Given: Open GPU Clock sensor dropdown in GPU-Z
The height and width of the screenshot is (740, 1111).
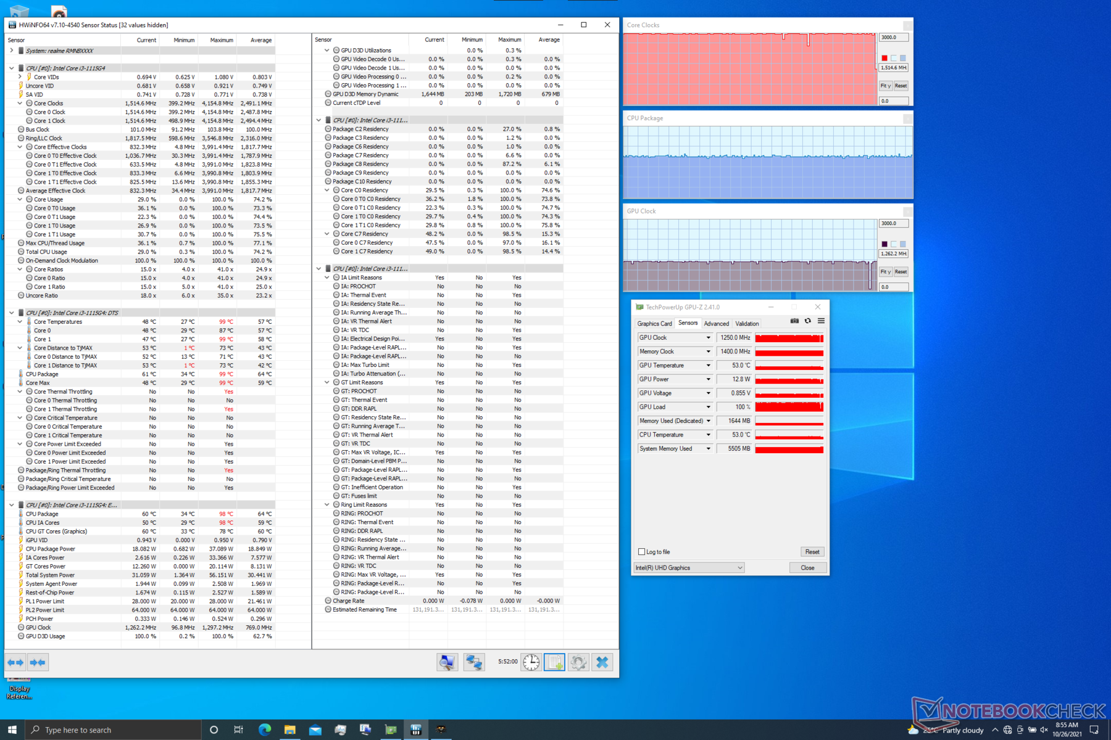Looking at the screenshot, I should coord(708,338).
